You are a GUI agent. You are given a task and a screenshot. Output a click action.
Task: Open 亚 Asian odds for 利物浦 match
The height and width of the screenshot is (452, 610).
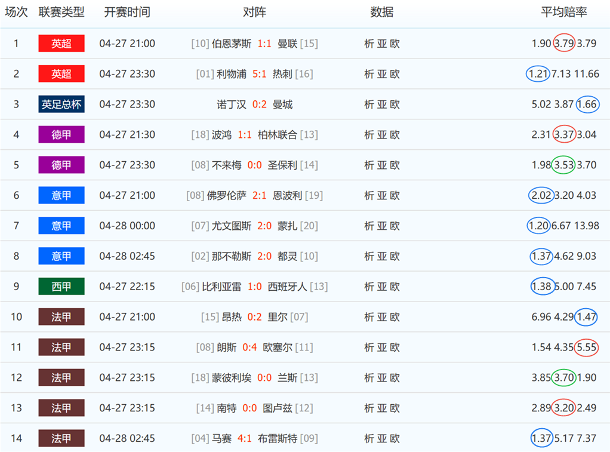tap(381, 74)
